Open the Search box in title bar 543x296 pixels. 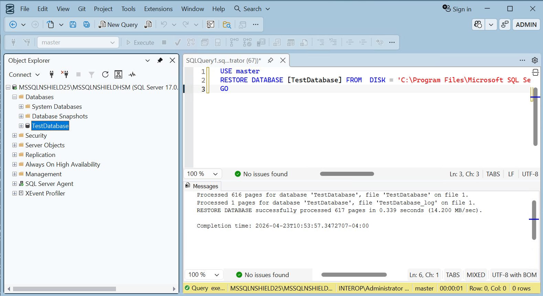252,9
